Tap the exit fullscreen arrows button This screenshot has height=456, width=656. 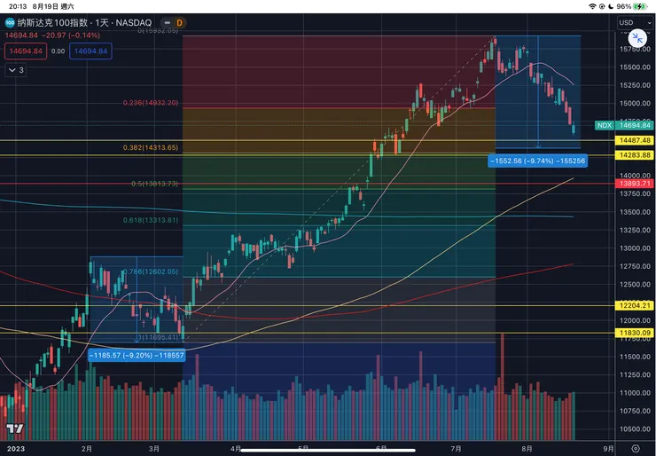click(637, 38)
